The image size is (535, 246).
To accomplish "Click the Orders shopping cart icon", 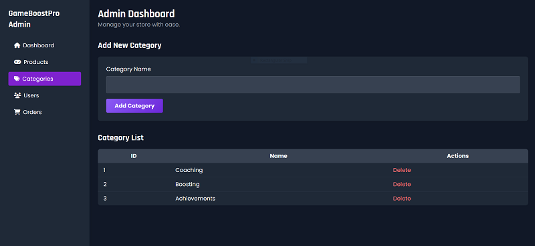I will [x=17, y=112].
